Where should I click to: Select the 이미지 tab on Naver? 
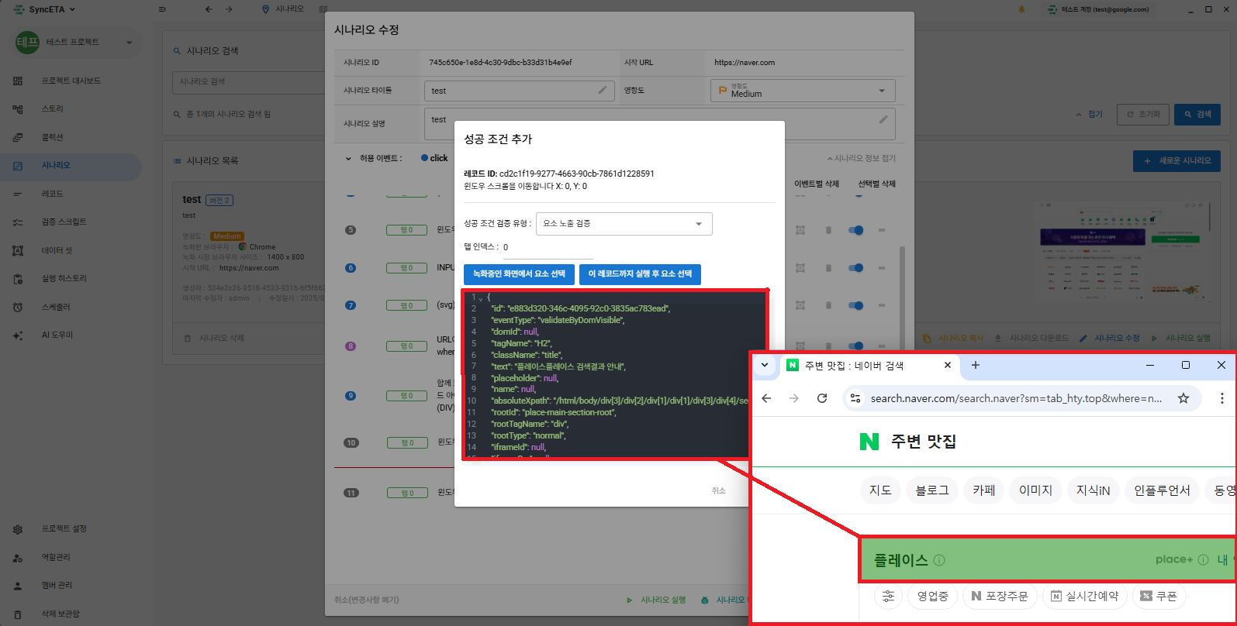1035,490
